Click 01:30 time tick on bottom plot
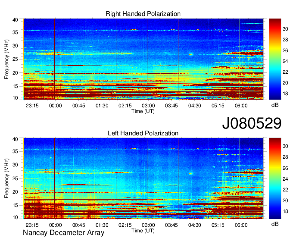This screenshot has width=293, height=238. 102,225
